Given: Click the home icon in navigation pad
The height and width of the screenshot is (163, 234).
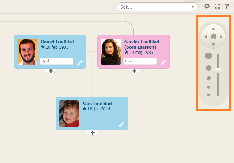Looking at the screenshot, I should (213, 36).
